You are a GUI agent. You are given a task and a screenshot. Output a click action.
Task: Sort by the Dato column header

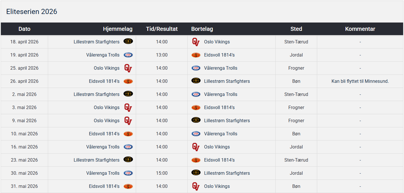24,29
